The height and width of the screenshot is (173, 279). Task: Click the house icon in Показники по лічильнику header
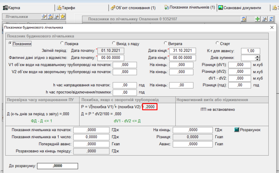(244, 19)
